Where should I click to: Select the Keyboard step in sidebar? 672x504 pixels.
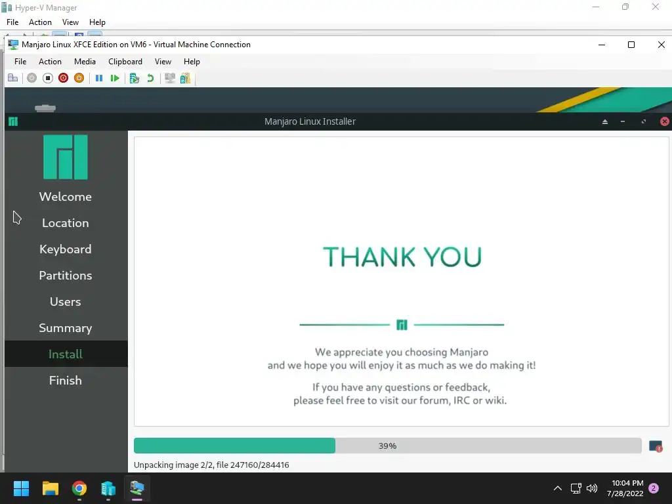pyautogui.click(x=66, y=249)
